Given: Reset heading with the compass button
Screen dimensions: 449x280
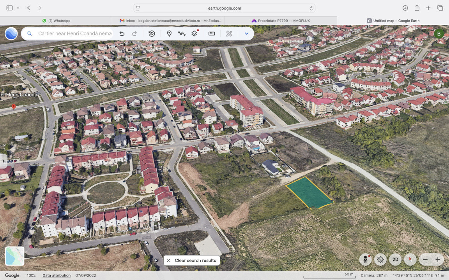Looking at the screenshot, I should [x=410, y=259].
